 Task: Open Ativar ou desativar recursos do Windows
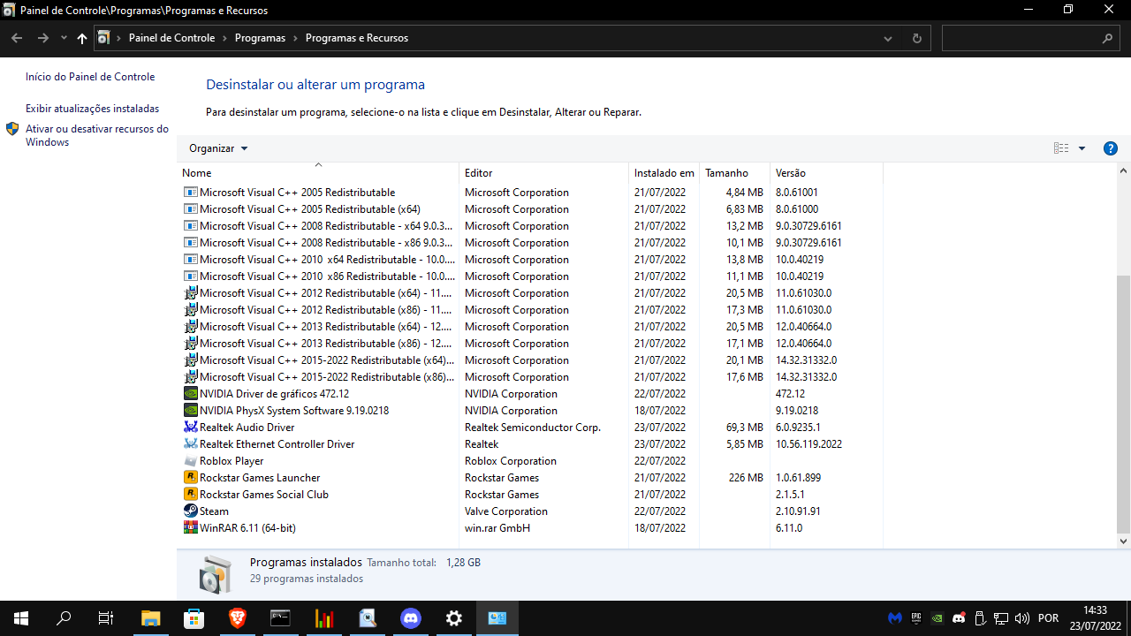click(97, 135)
